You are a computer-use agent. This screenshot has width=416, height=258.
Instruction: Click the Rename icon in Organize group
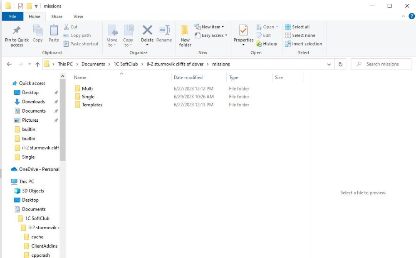click(164, 30)
